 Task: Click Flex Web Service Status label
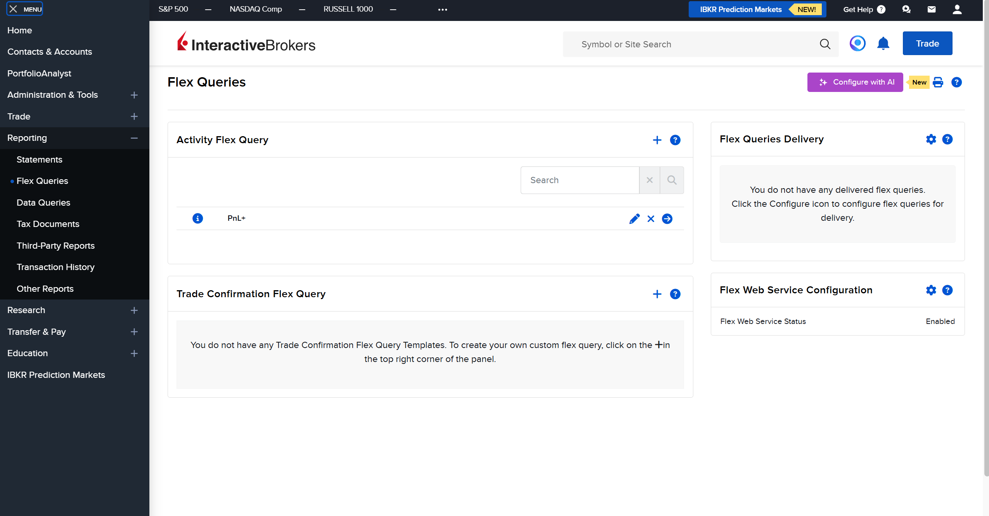pyautogui.click(x=763, y=321)
